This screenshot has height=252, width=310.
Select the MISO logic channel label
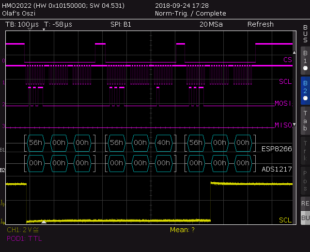(283, 125)
